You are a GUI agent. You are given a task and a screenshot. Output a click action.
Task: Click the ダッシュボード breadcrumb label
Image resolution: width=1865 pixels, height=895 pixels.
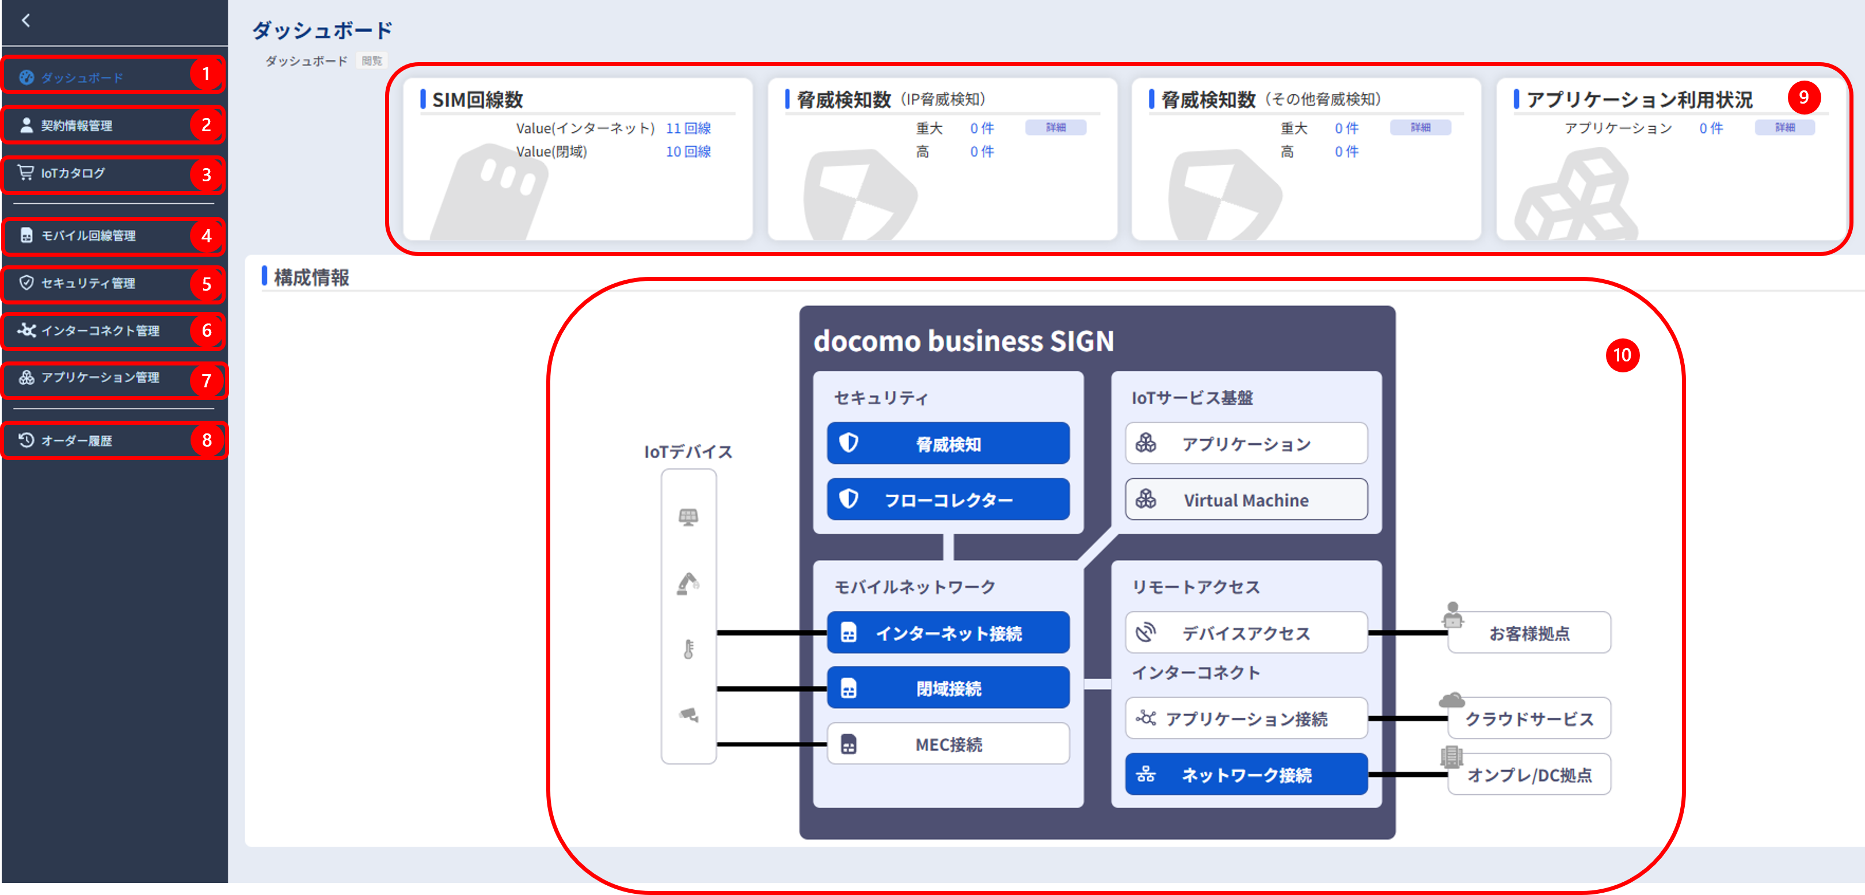(305, 61)
